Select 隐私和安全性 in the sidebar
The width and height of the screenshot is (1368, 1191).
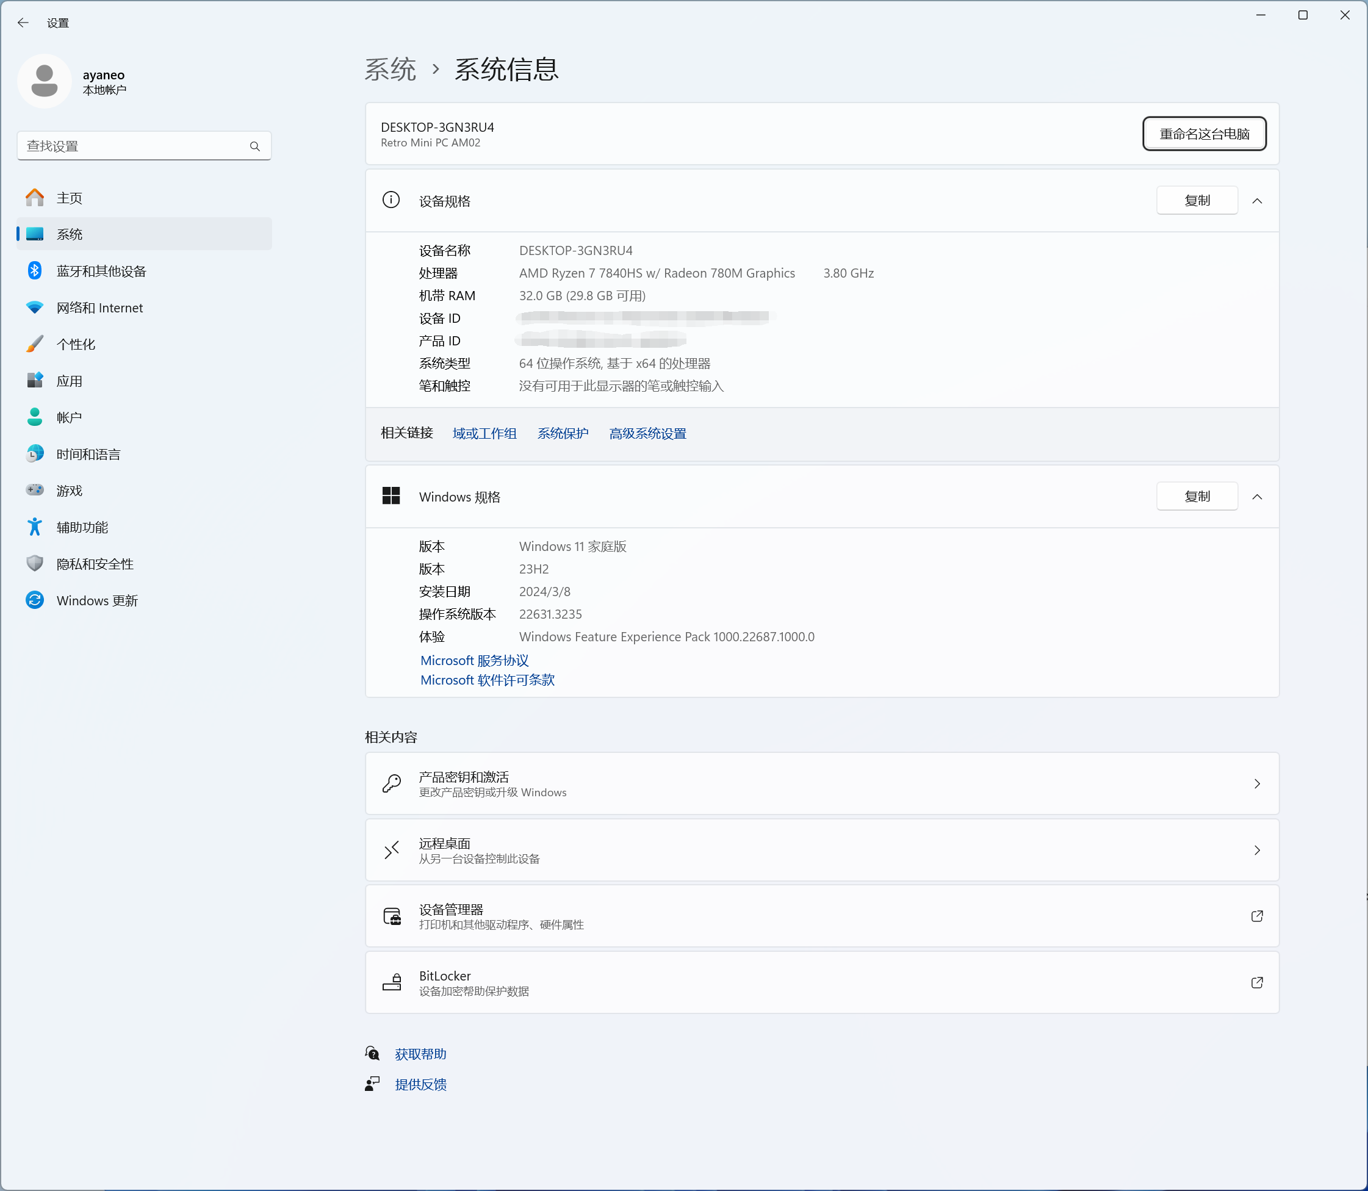[x=144, y=564]
